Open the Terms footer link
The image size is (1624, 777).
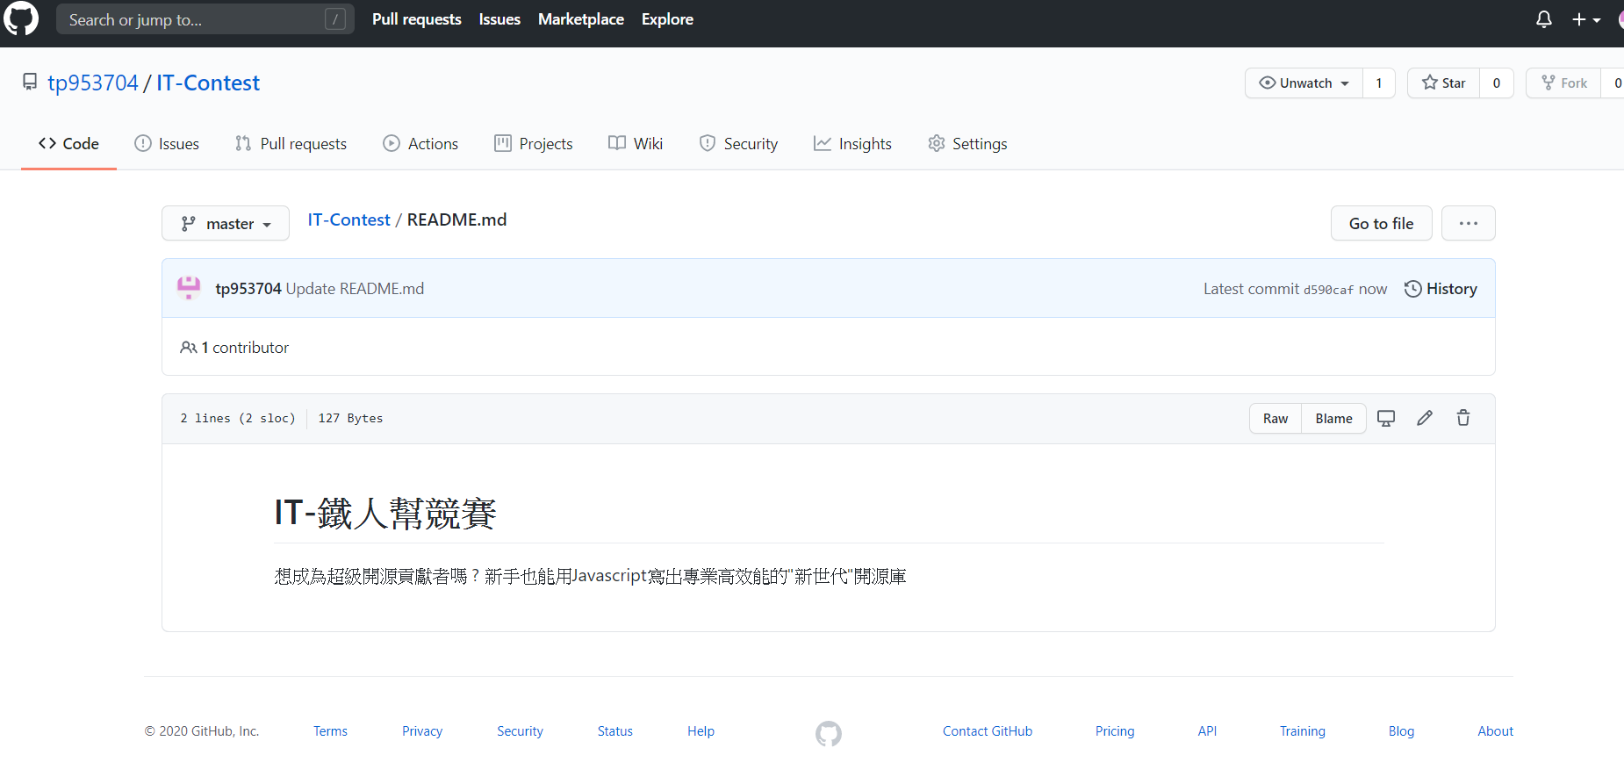pos(330,731)
